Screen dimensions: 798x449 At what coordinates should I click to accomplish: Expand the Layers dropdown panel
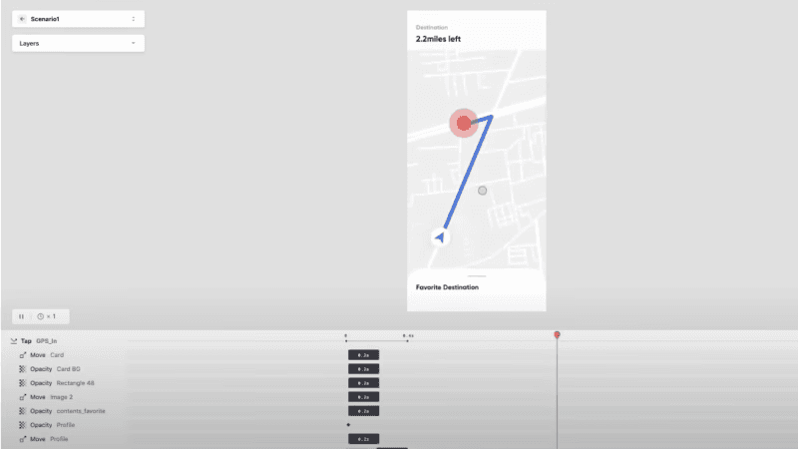[78, 43]
